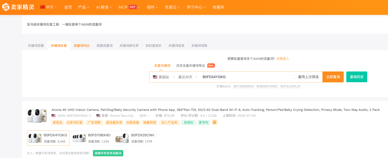
Task: Click example ASIN B07SL2RKJK
Action: [290, 86]
